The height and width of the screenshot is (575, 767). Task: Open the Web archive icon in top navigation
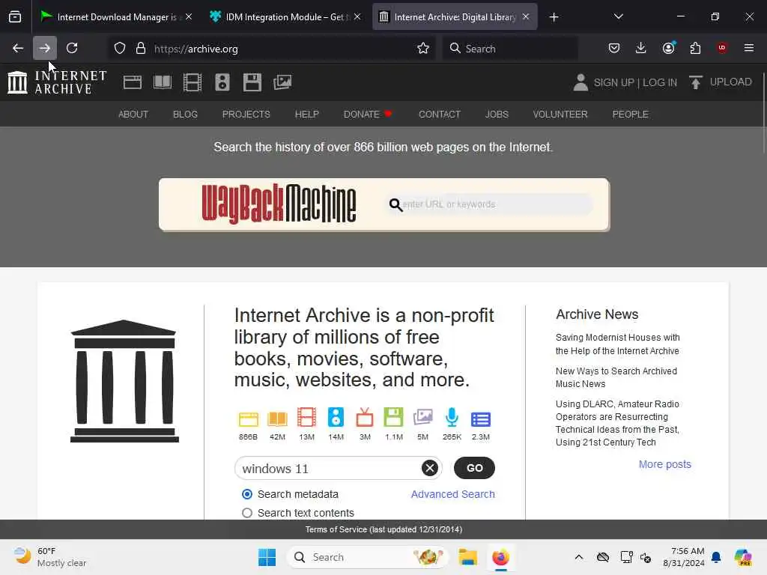point(132,82)
